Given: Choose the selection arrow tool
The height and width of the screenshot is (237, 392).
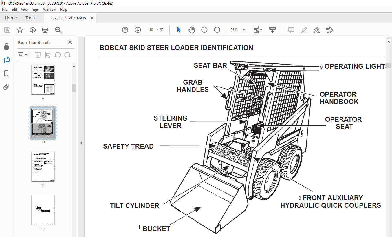Looking at the screenshot, I should click(179, 30).
